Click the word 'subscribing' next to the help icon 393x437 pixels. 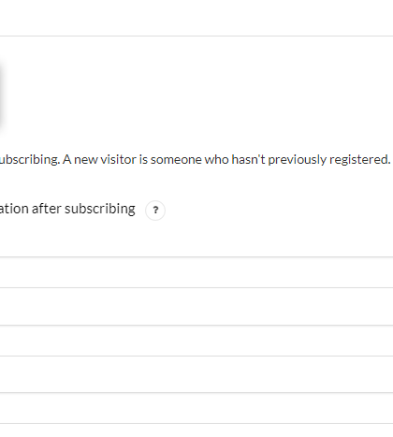point(100,209)
